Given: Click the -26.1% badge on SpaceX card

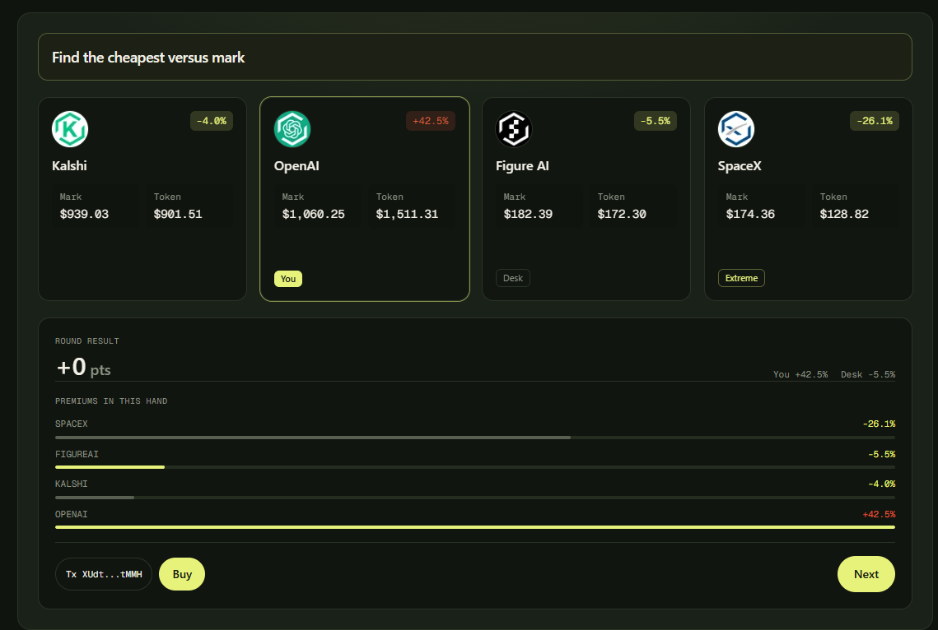Looking at the screenshot, I should point(874,121).
